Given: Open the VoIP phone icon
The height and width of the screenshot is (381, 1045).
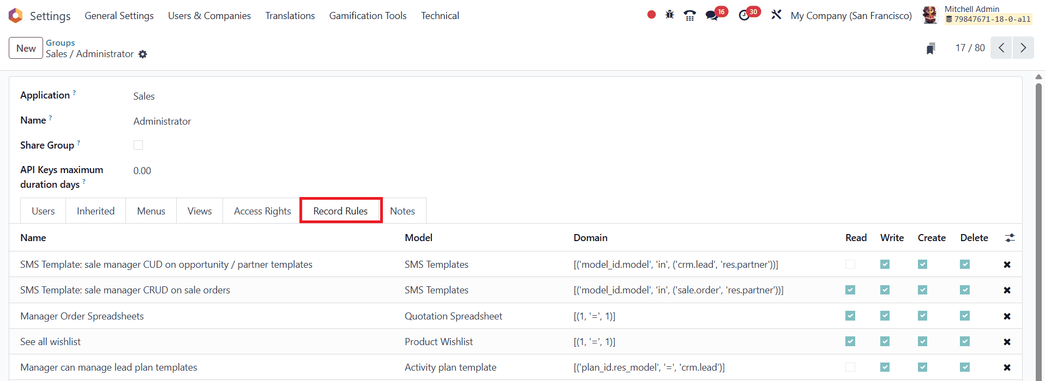Looking at the screenshot, I should point(690,15).
